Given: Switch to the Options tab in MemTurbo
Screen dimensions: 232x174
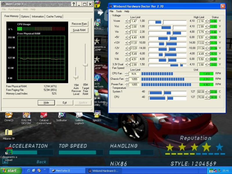Looking at the screenshot, I should click(25, 17).
